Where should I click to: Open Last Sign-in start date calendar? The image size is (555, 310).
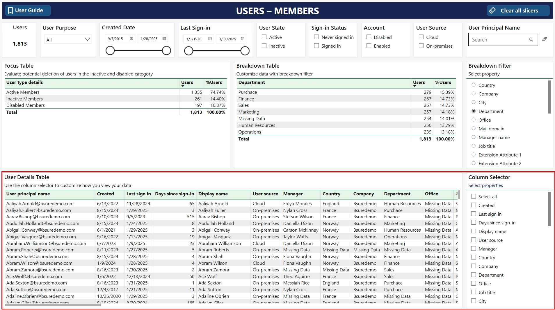210,39
